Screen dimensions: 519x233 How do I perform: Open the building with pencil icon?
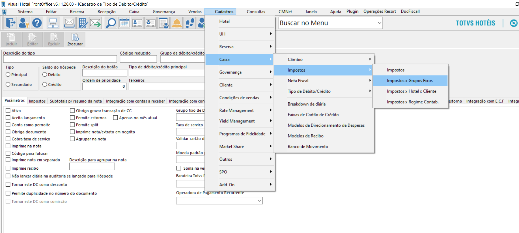(x=83, y=23)
